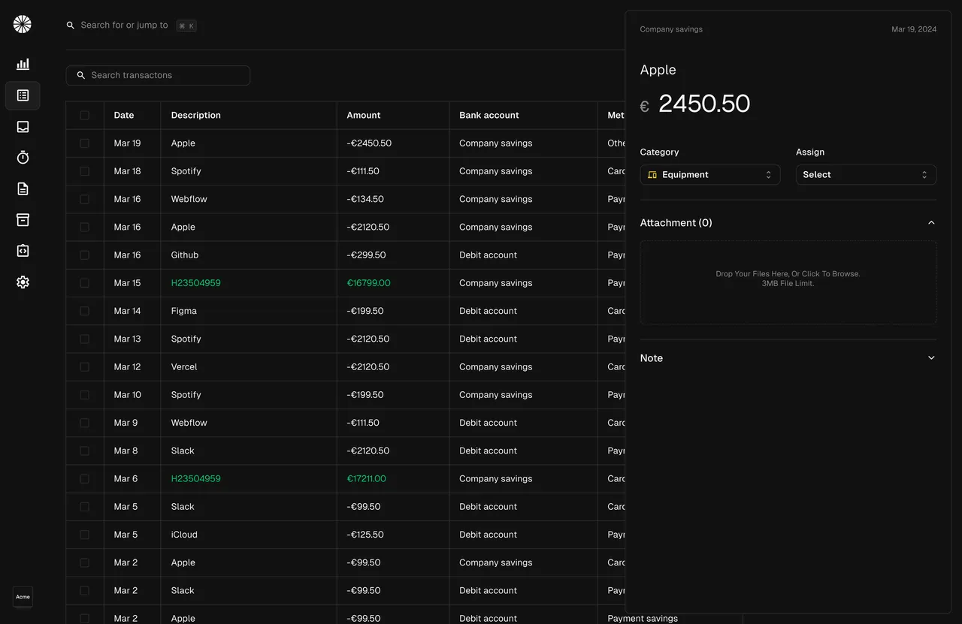The image size is (962, 624).
Task: Open the Settings gear sidebar icon
Action: (23, 282)
